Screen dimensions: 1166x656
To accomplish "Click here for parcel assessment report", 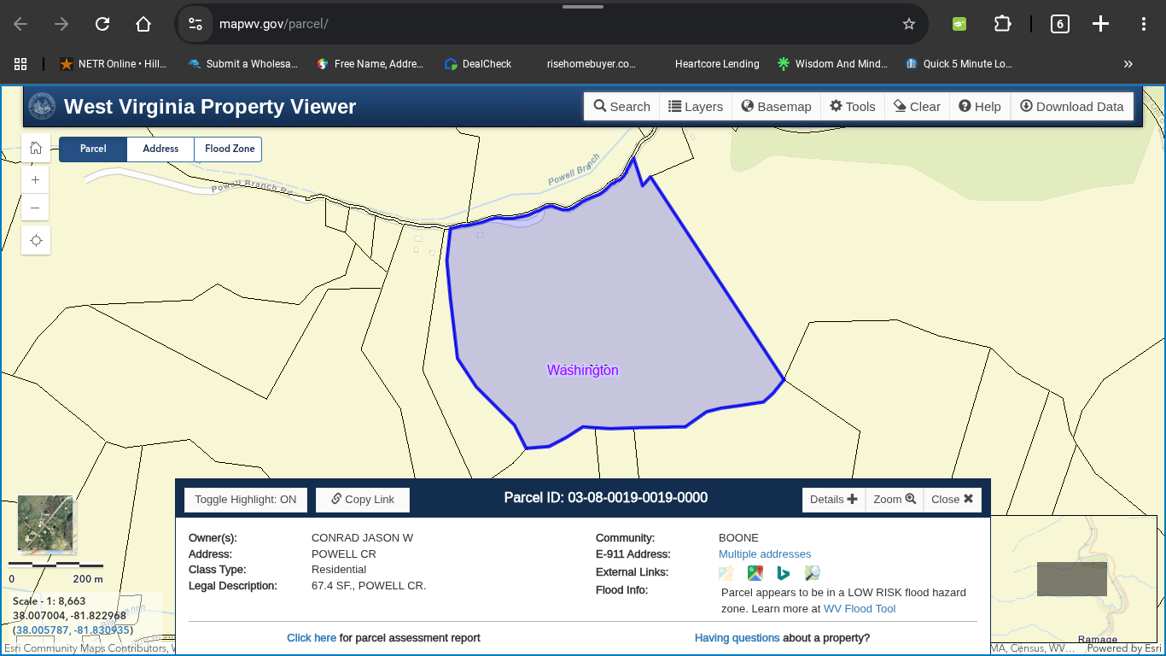I will coord(312,638).
